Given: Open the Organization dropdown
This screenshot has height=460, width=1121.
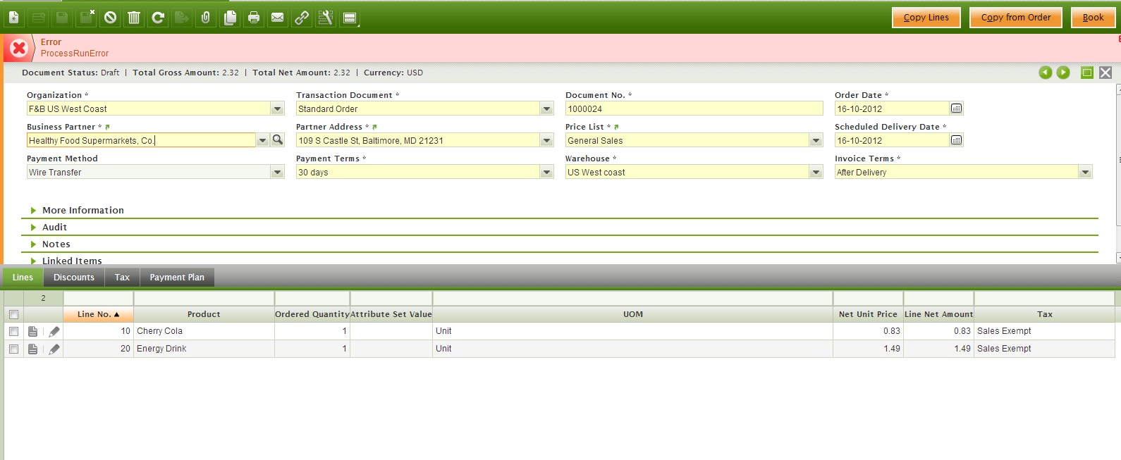Looking at the screenshot, I should coord(277,108).
